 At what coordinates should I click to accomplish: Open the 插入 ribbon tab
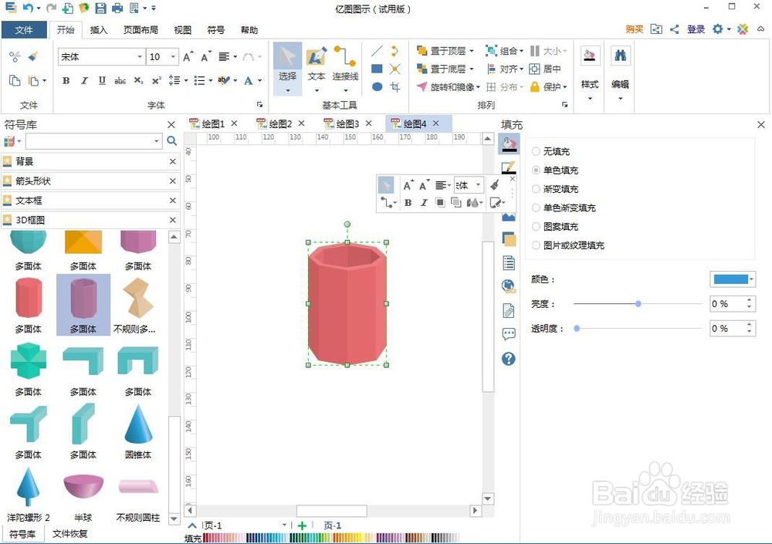99,30
